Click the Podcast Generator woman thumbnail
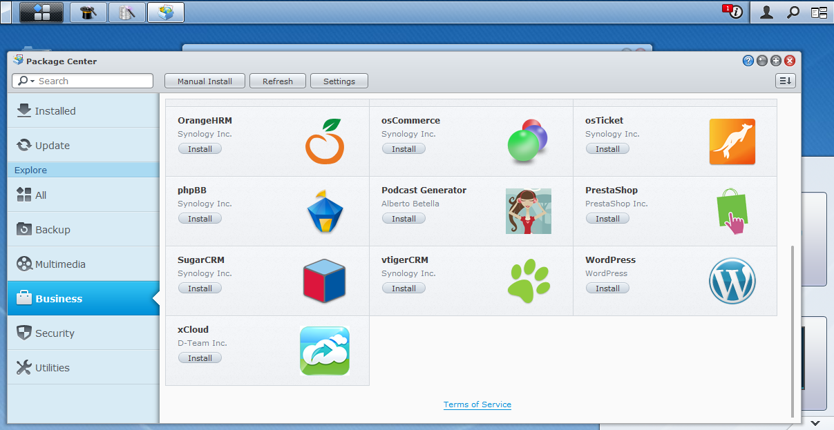This screenshot has width=834, height=430. pyautogui.click(x=529, y=211)
